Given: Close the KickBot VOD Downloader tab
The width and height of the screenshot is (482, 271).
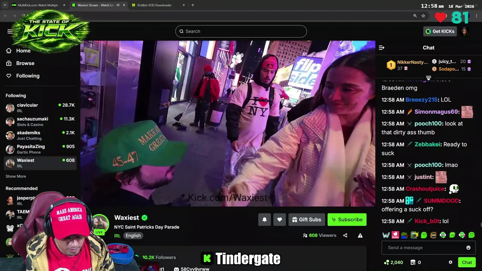Looking at the screenshot, I should pyautogui.click(x=184, y=5).
